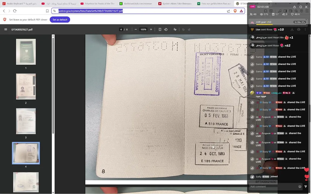
Task: Zoom in with the plus button
Action: pos(151,29)
